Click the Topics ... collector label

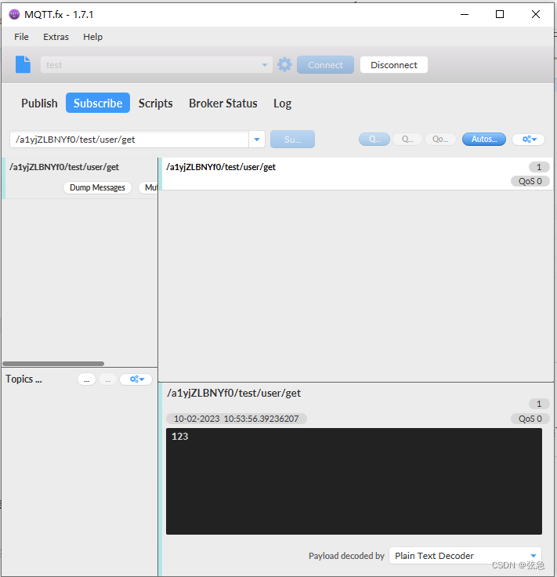pyautogui.click(x=24, y=379)
